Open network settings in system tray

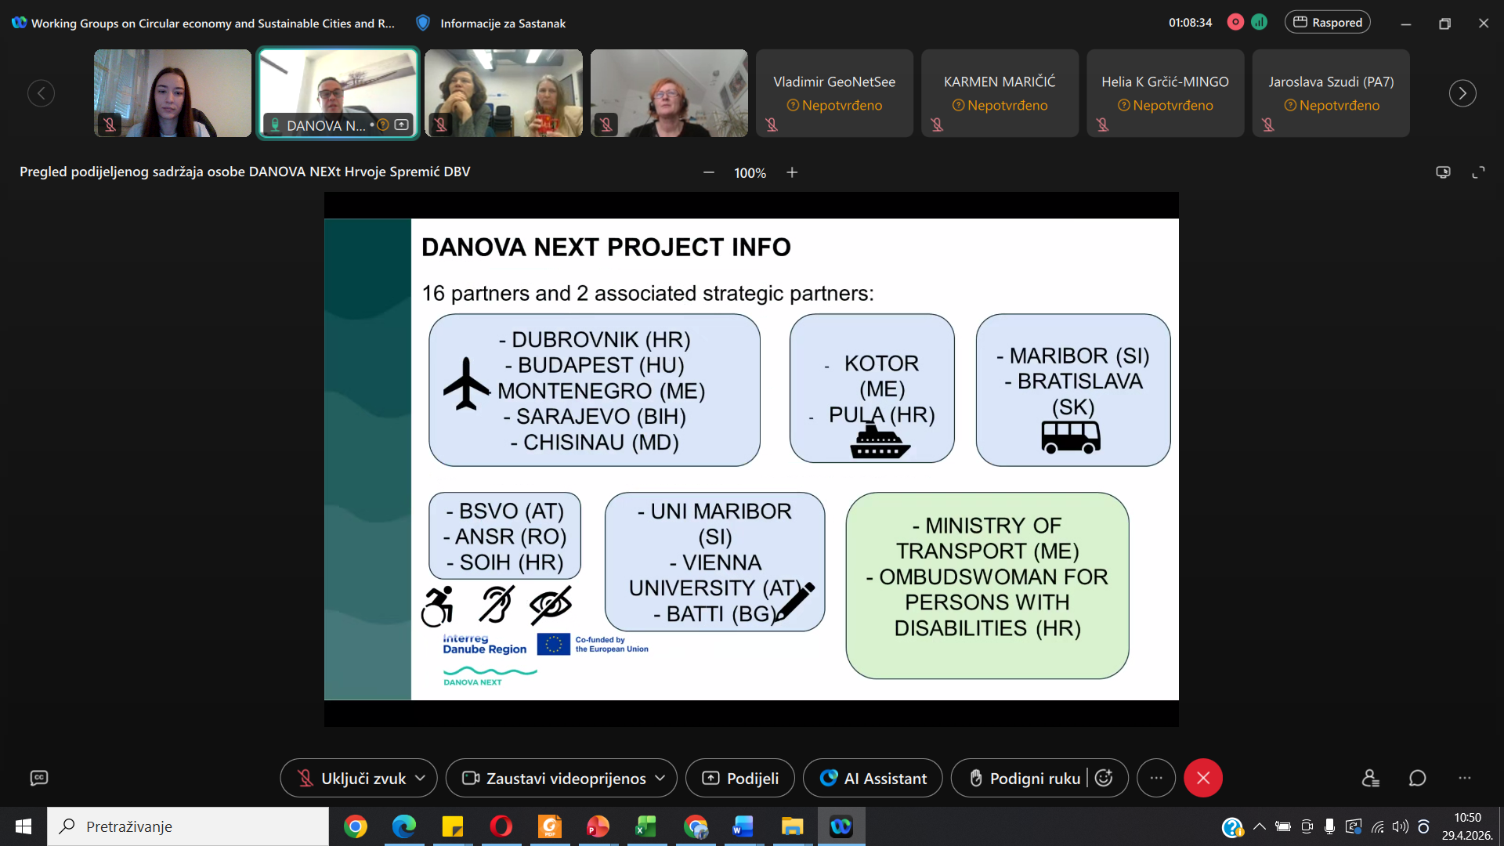[1378, 826]
